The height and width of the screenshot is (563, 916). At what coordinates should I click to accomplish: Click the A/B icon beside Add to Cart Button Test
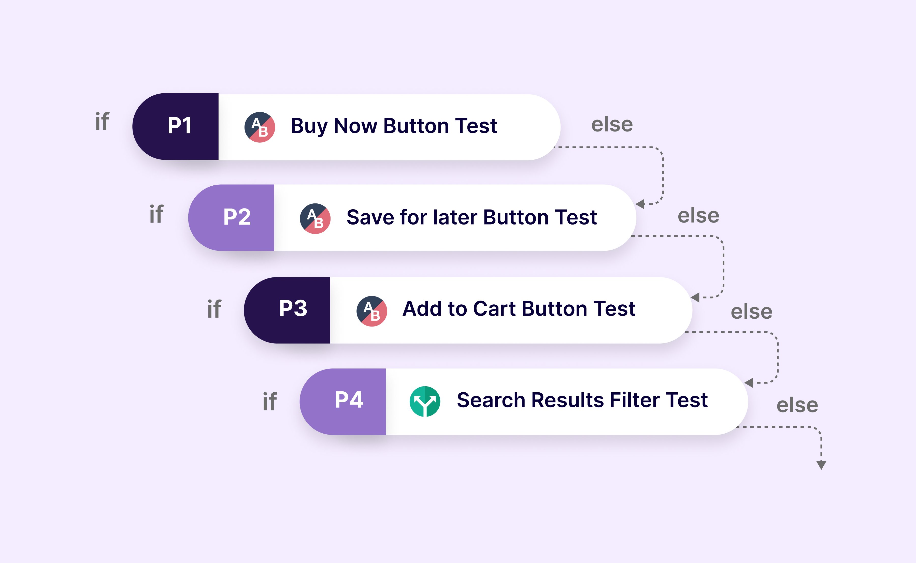pos(372,311)
